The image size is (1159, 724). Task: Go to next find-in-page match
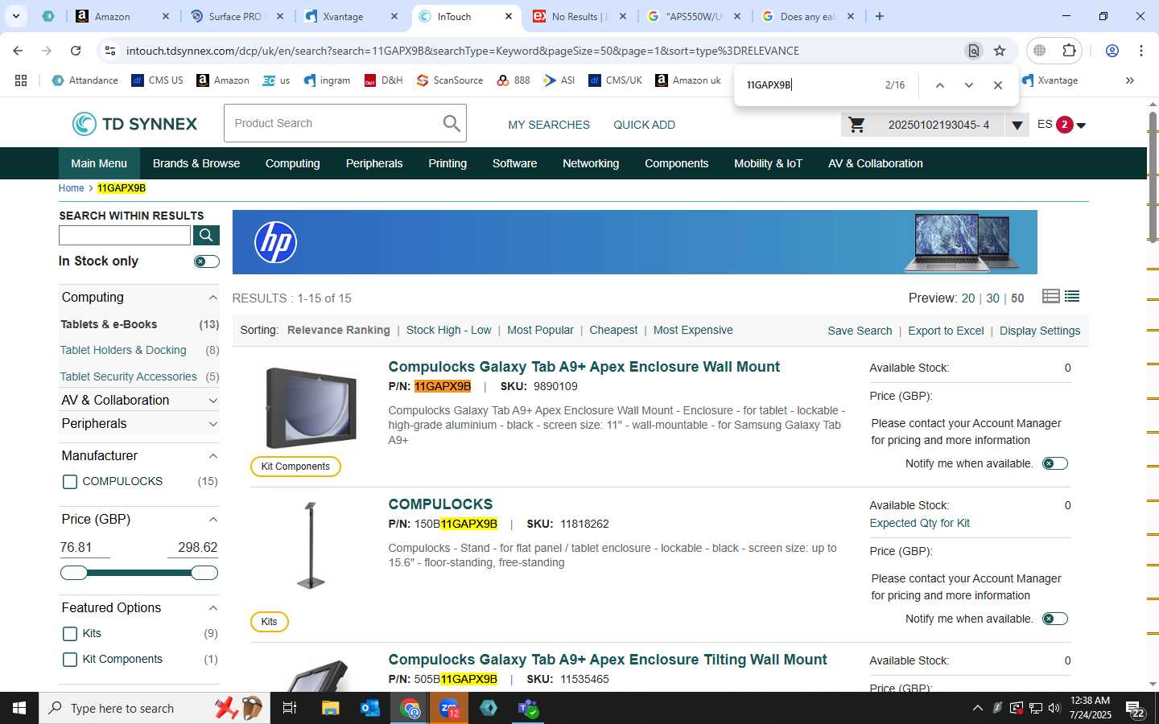[968, 85]
